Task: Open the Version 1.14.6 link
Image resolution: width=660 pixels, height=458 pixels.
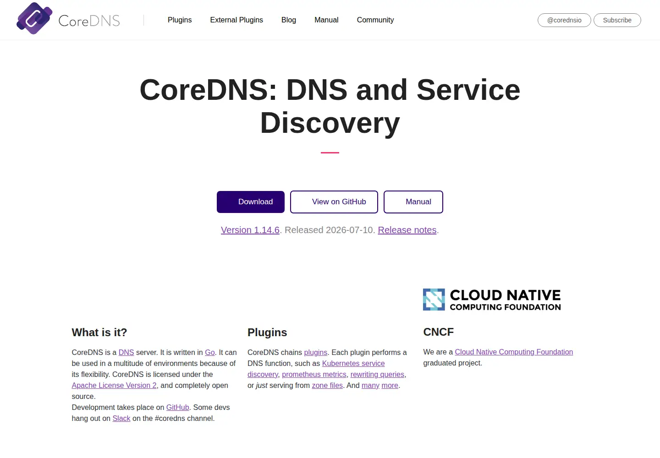Action: coord(250,230)
